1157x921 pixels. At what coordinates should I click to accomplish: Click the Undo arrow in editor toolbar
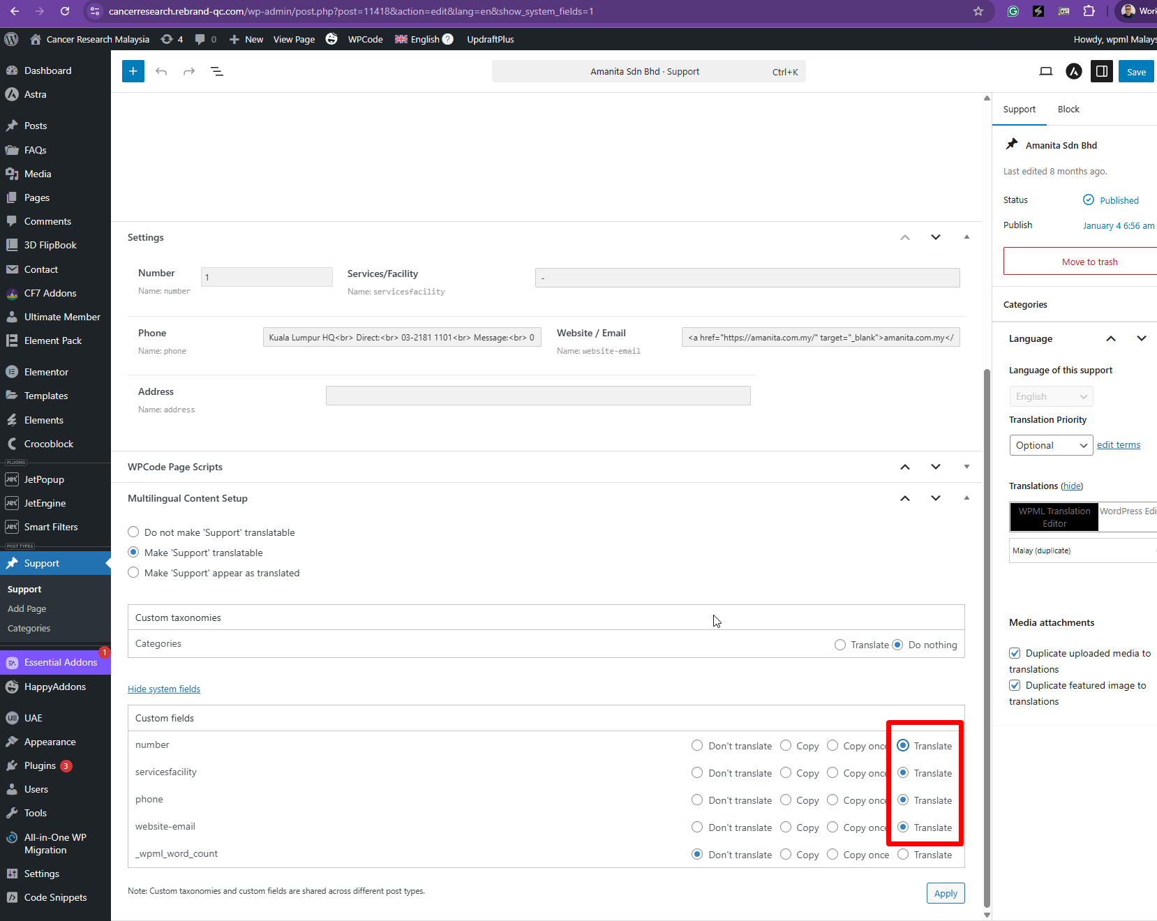161,71
